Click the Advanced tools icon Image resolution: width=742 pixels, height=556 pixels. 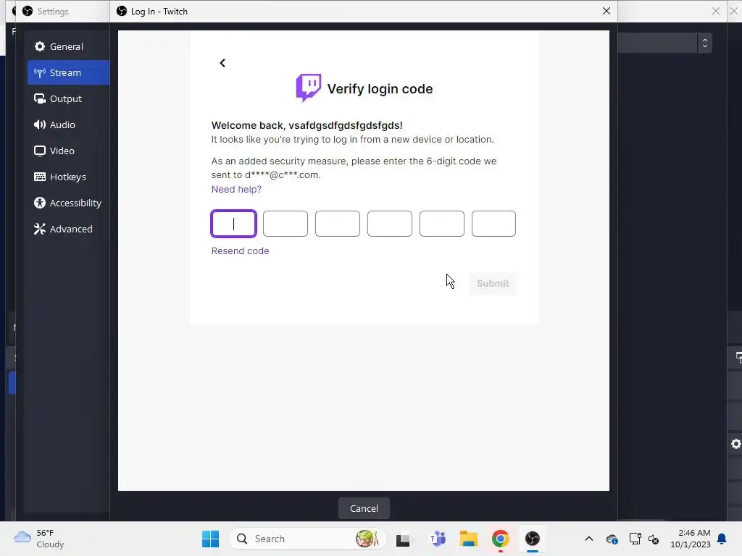[x=40, y=229]
